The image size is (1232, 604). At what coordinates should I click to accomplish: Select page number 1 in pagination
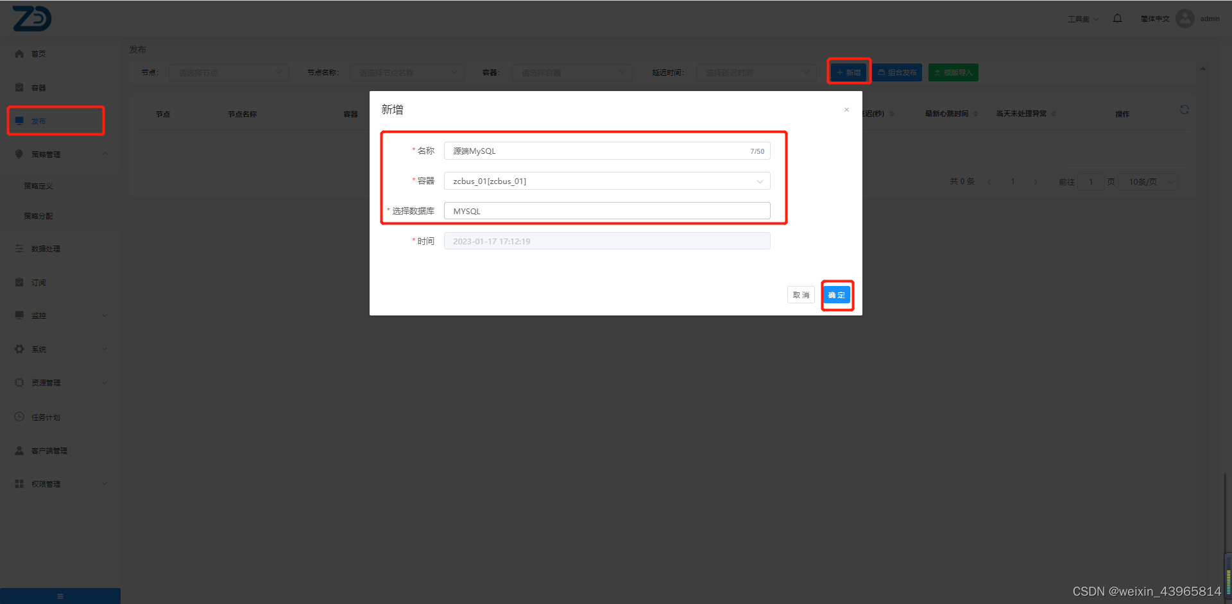(1013, 182)
